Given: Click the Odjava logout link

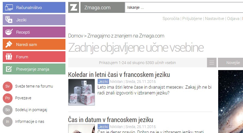Looking at the screenshot, I should pyautogui.click(x=233, y=19).
